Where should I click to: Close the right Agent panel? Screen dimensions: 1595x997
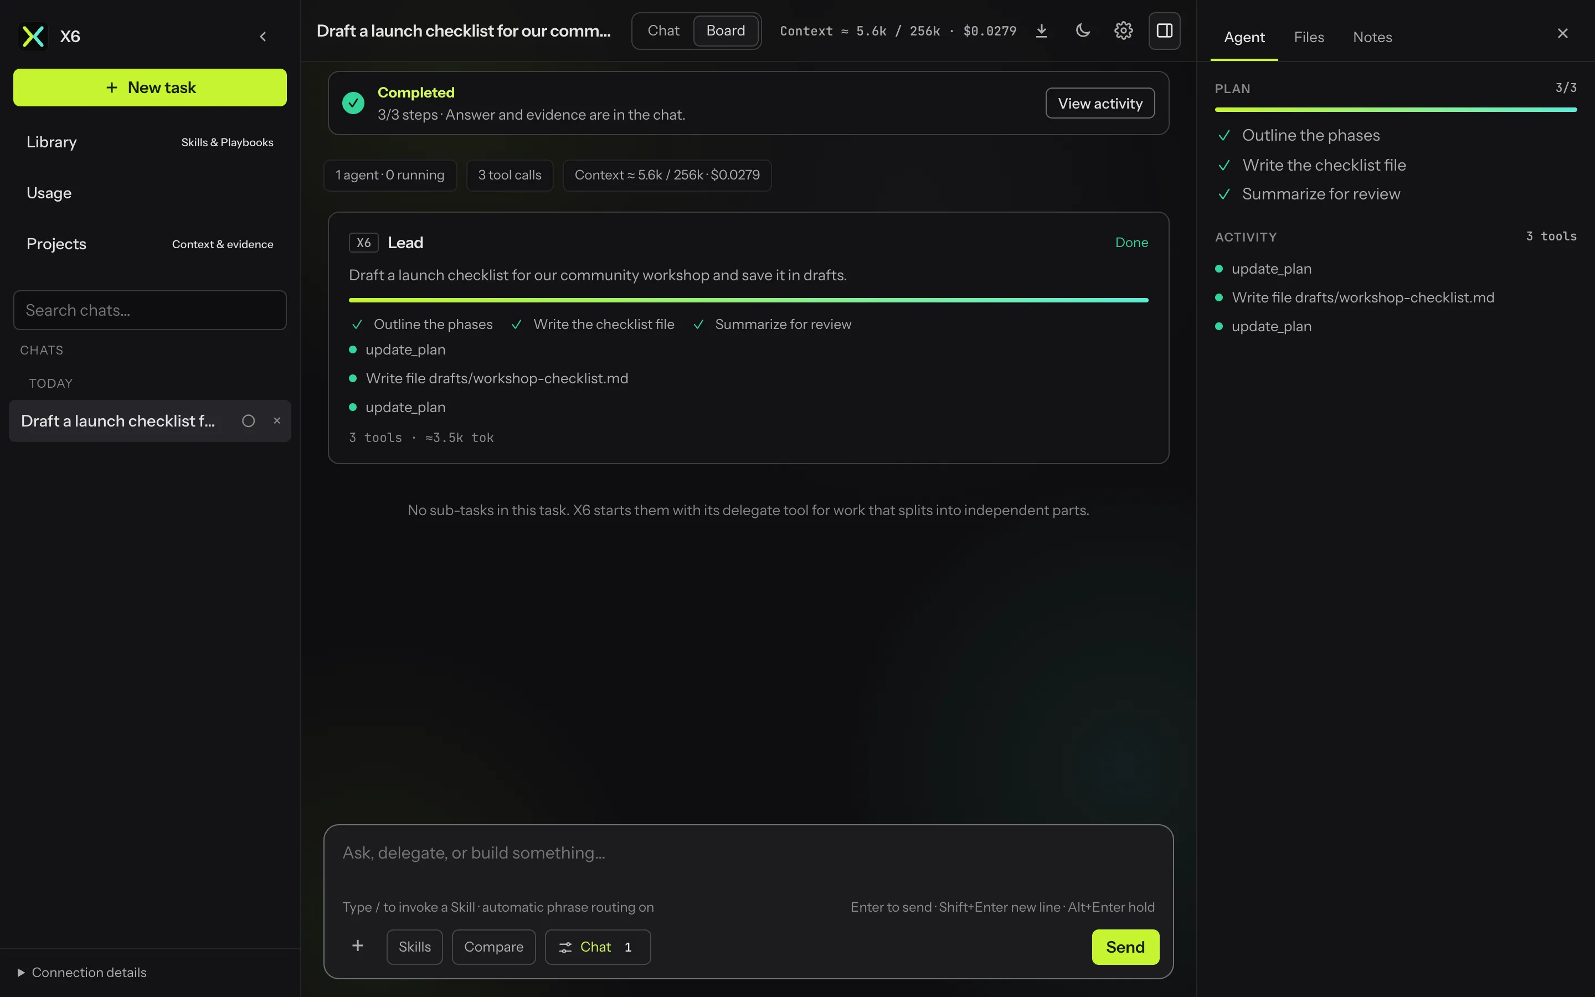(x=1563, y=34)
